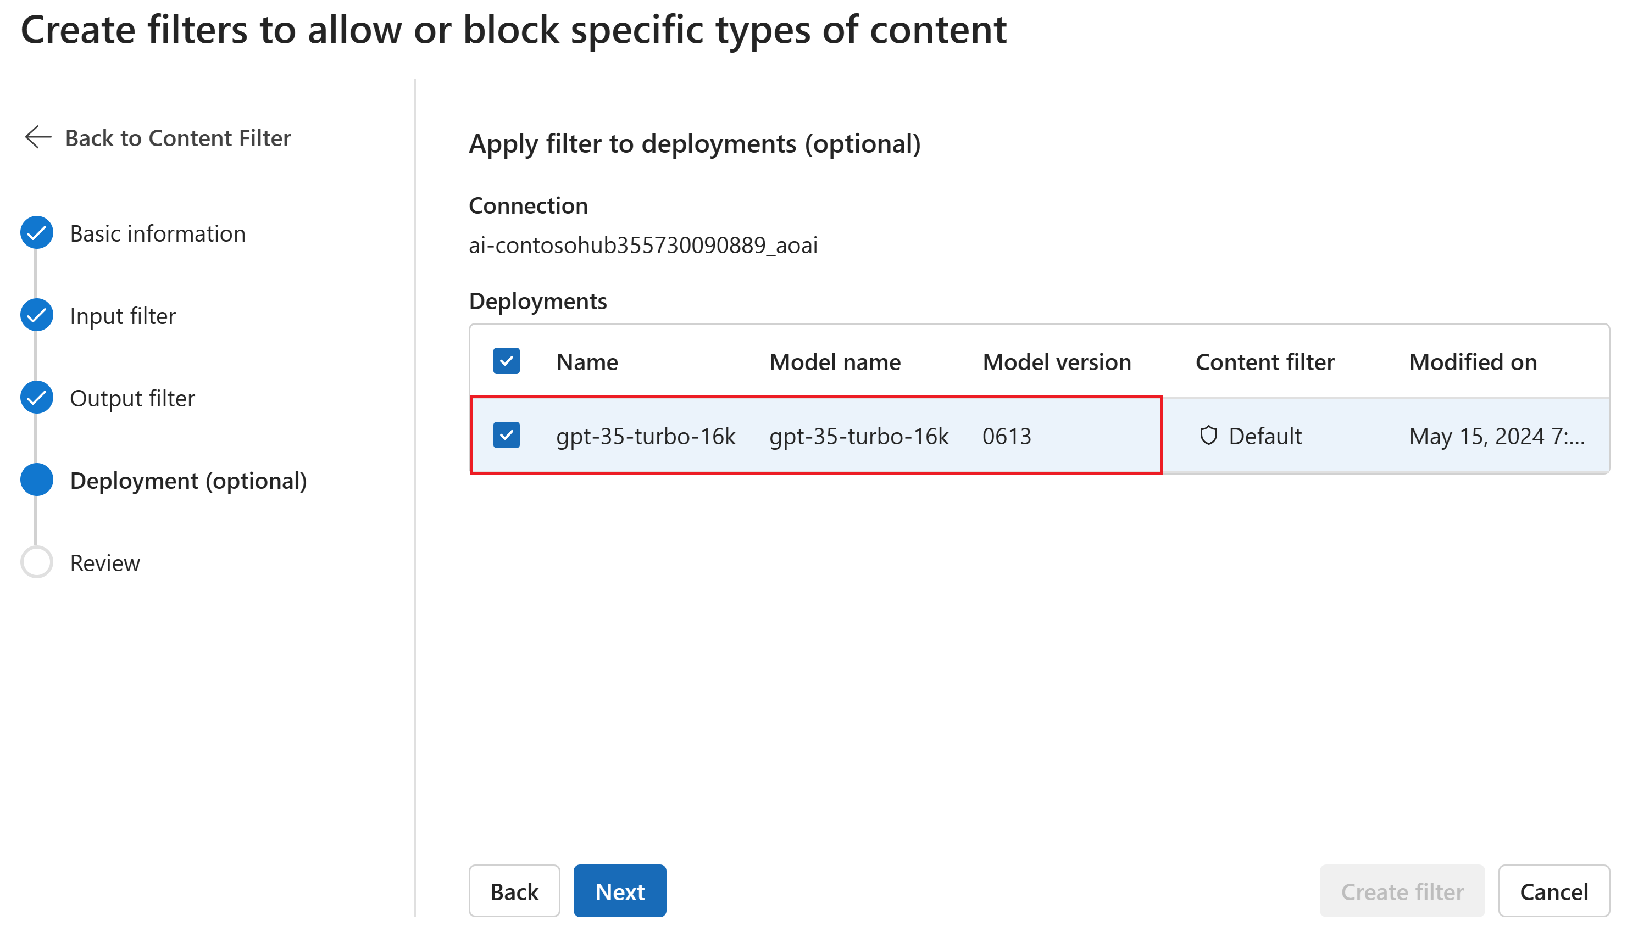
Task: Open the Input filter step label
Action: (122, 316)
